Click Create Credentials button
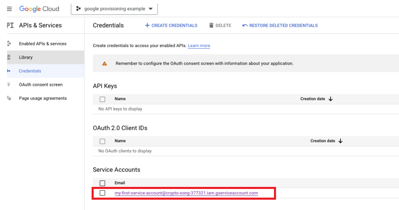 tap(171, 26)
